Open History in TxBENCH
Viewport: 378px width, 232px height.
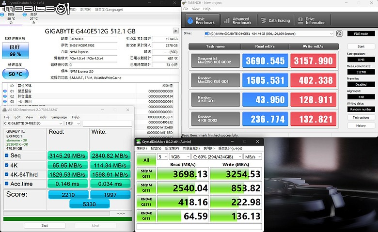pyautogui.click(x=361, y=125)
